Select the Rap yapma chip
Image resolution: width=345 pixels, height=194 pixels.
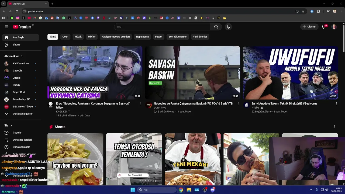pos(142,37)
